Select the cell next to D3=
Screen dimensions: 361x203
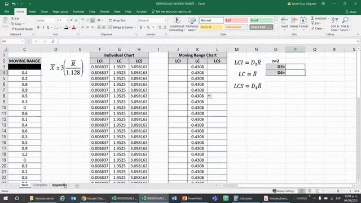pos(295,67)
